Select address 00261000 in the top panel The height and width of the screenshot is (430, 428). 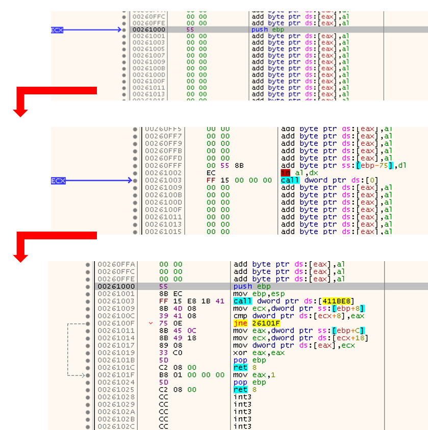click(x=148, y=30)
